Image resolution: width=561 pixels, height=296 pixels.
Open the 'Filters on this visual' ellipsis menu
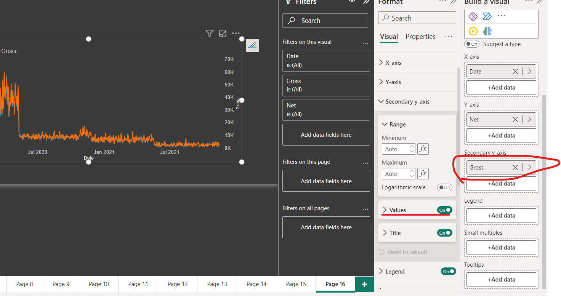click(365, 43)
